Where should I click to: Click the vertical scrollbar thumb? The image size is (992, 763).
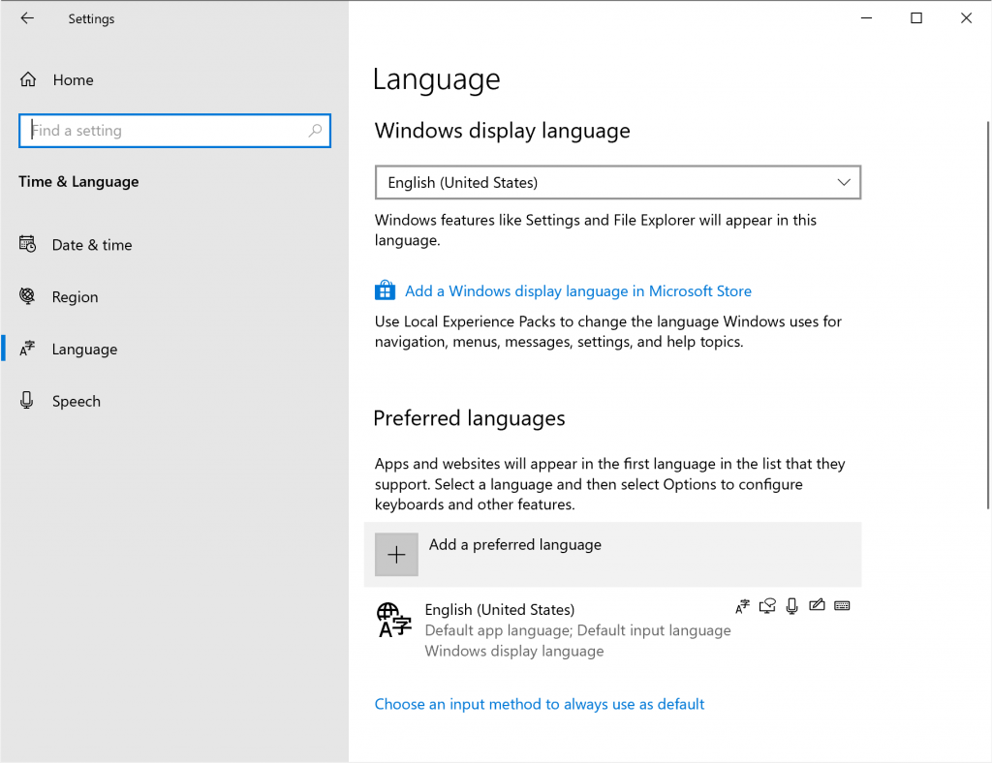coord(988,315)
